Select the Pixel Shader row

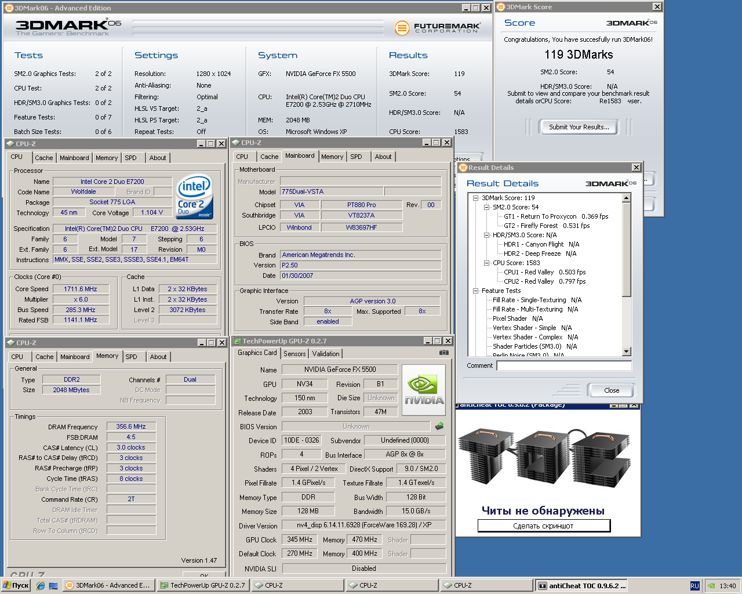518,318
